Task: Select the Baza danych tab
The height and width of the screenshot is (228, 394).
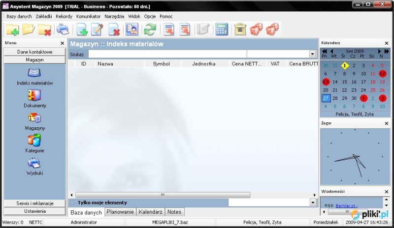Action: point(86,212)
